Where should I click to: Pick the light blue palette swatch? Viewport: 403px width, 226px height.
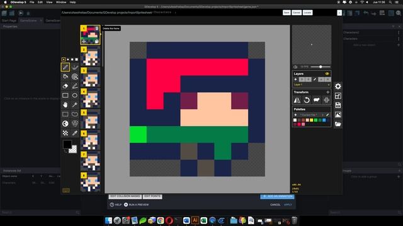[x=324, y=120]
